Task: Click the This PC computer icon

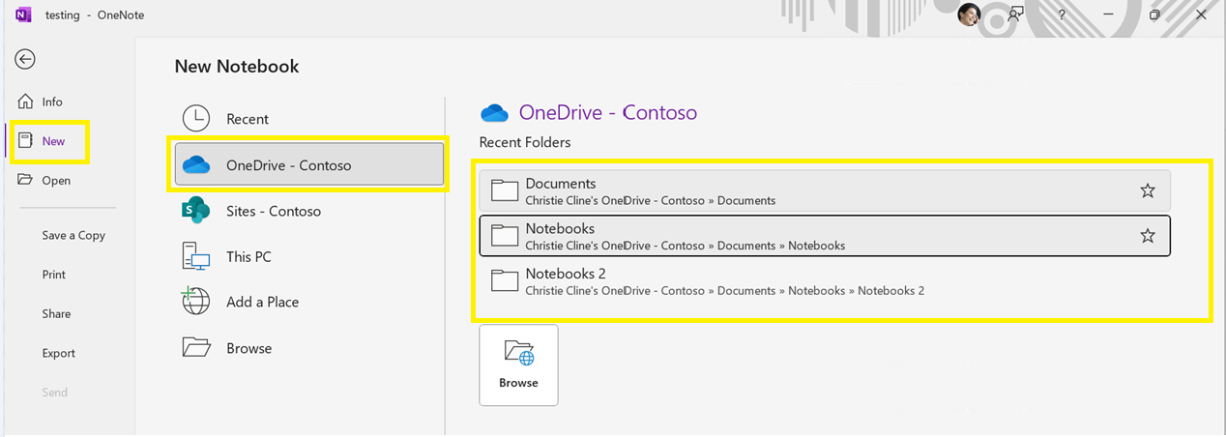Action: pyautogui.click(x=196, y=256)
